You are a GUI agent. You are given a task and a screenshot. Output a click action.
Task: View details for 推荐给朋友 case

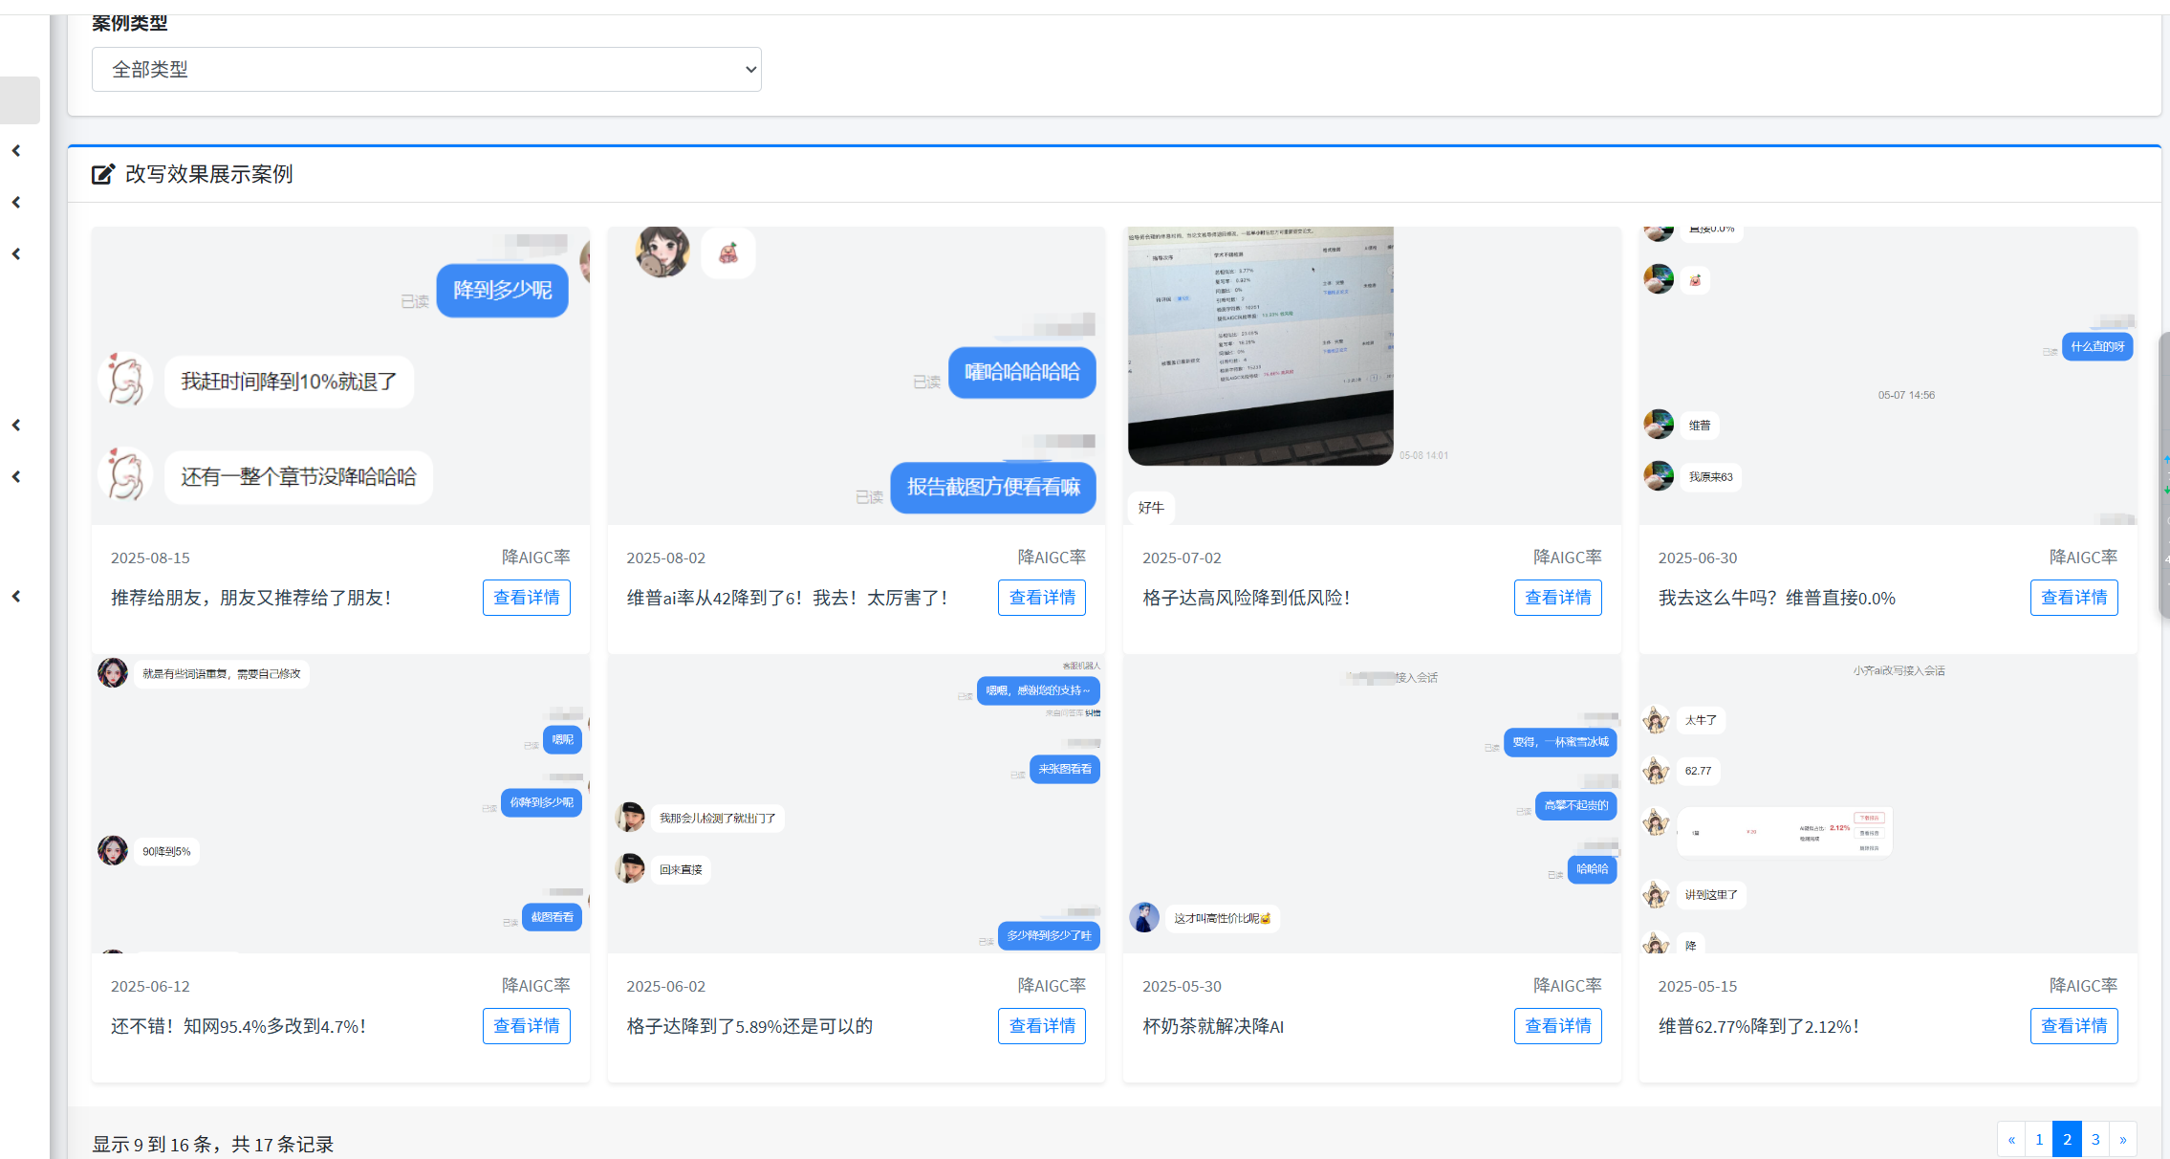click(x=526, y=598)
